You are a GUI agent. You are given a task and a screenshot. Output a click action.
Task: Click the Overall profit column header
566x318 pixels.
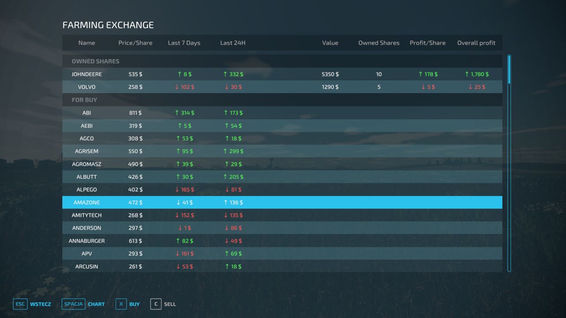pos(476,43)
